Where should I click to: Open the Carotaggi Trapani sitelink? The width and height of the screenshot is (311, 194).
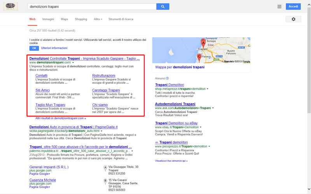click(106, 90)
